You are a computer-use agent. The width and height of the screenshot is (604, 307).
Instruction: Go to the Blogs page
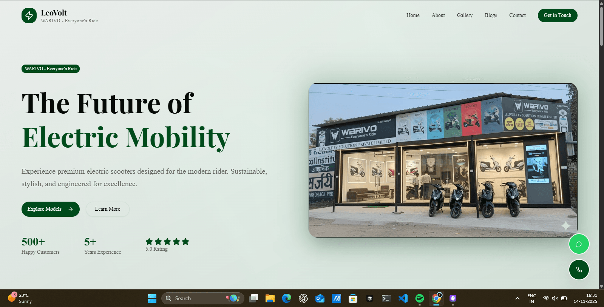pos(491,15)
